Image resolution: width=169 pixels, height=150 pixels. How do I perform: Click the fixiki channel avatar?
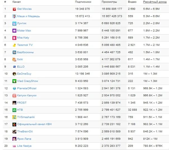point(14,60)
